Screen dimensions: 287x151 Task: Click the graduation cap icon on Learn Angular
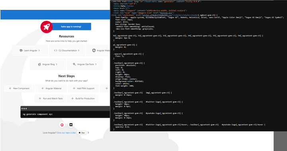21,50
